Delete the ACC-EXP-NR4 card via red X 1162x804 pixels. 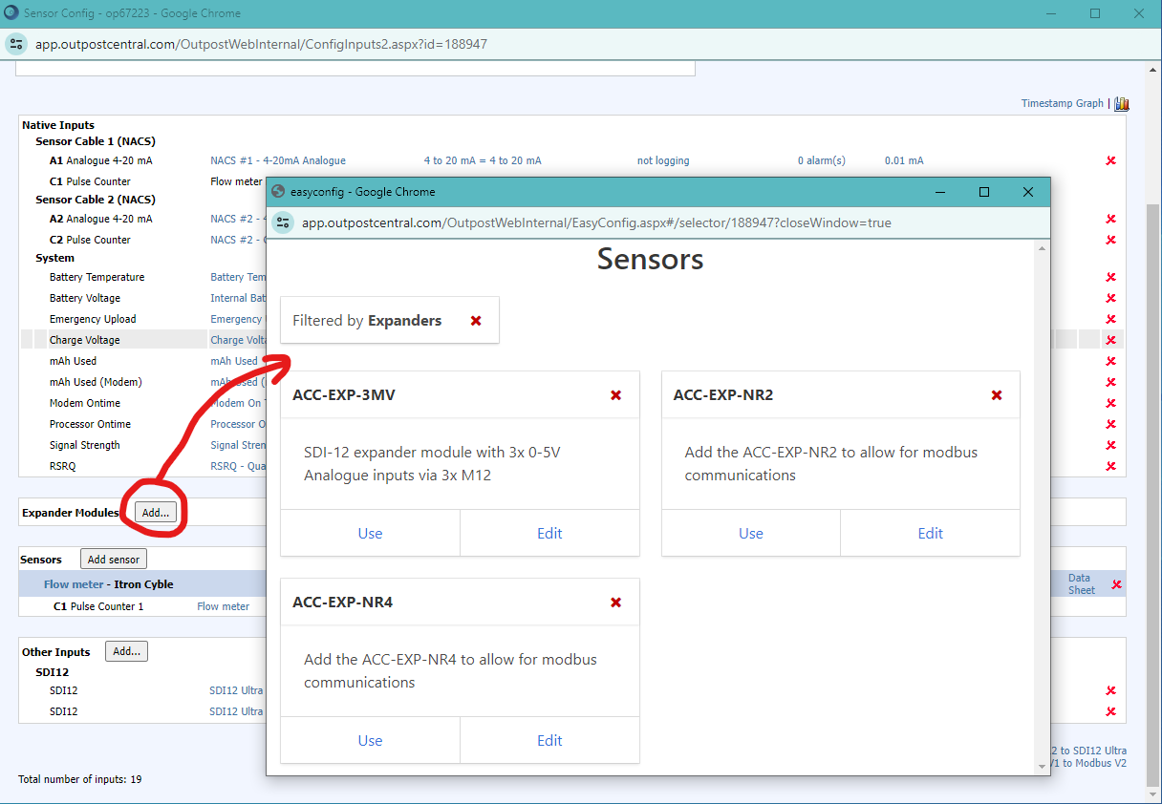coord(616,603)
